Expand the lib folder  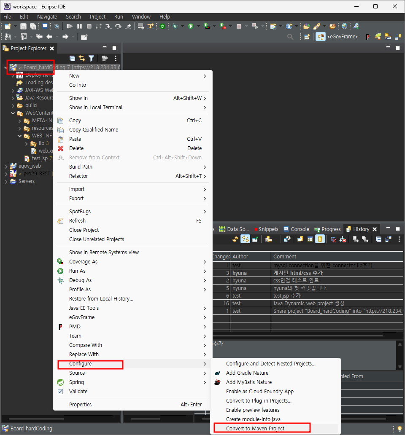[27, 143]
